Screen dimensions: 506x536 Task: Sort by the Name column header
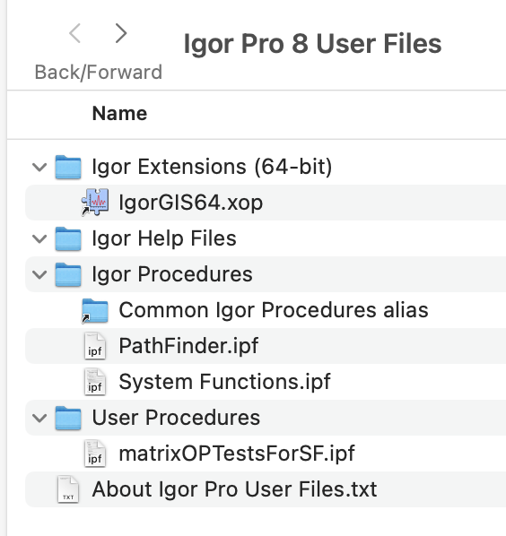click(x=119, y=113)
